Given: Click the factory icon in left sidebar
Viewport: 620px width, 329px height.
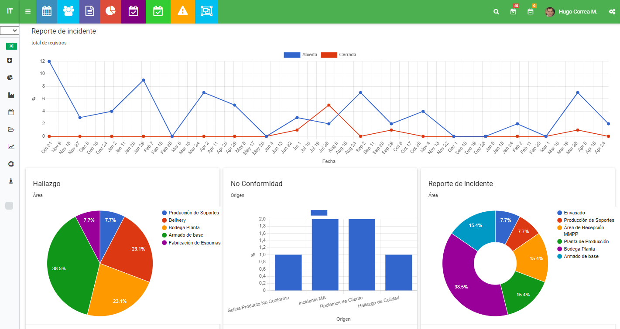Looking at the screenshot, I should pos(11,95).
